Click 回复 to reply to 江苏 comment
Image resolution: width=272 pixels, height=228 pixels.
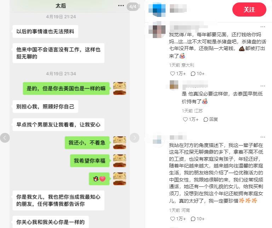point(210,119)
